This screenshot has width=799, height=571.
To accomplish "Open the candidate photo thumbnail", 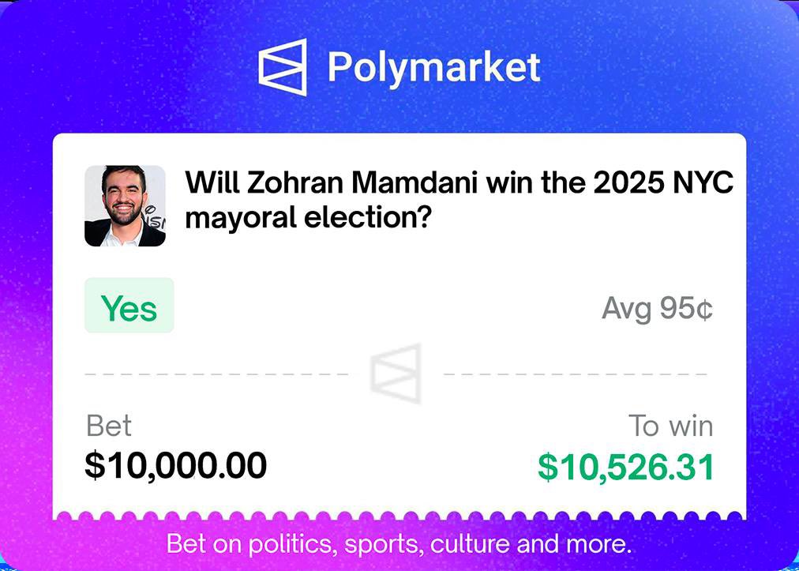I will [125, 205].
